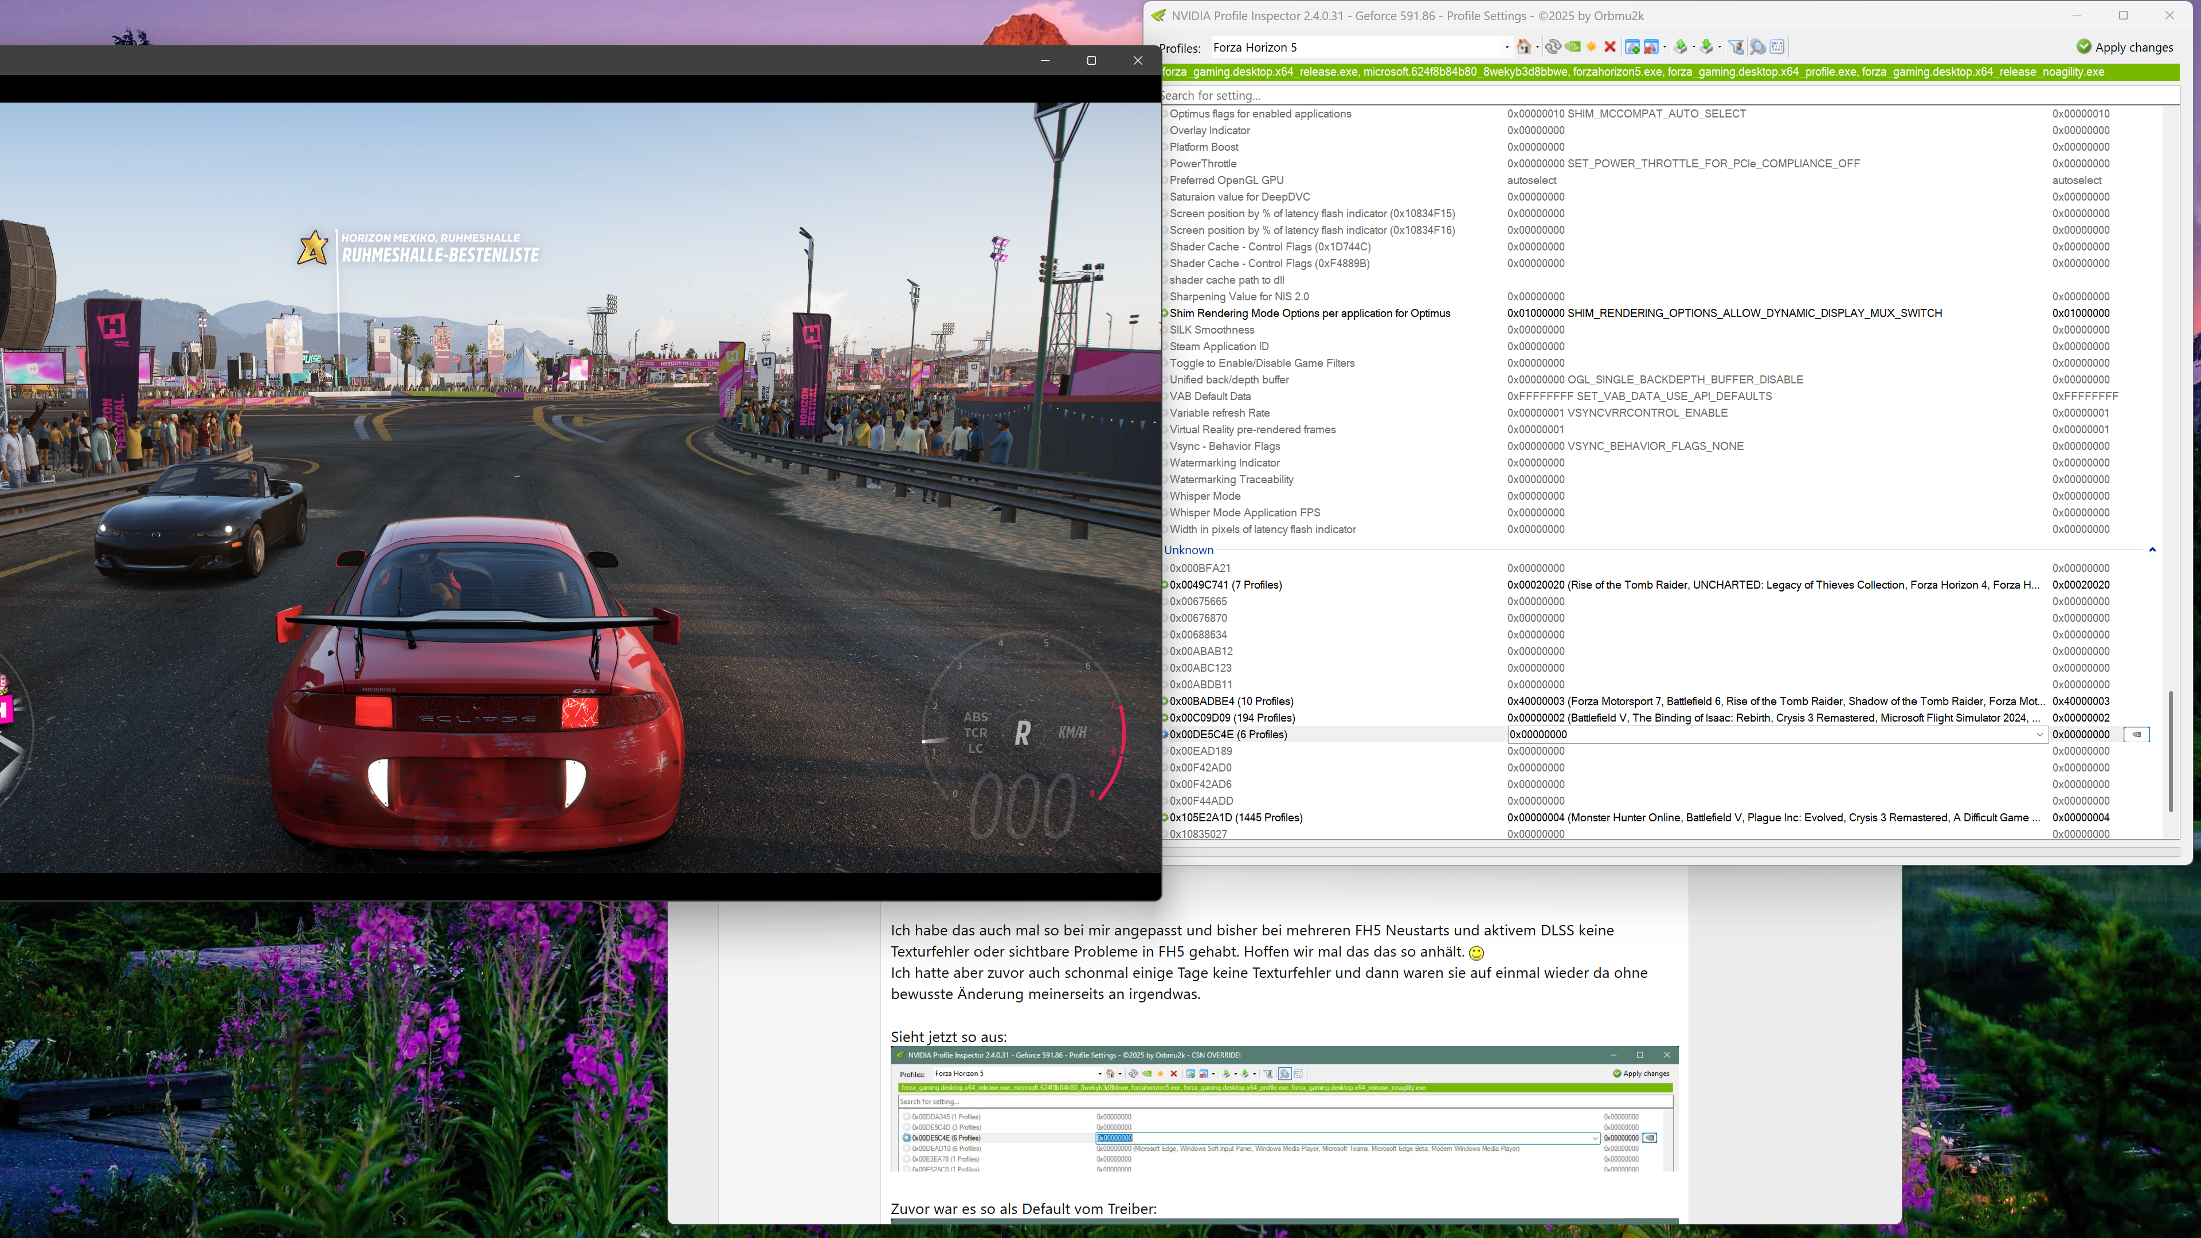The image size is (2201, 1238).
Task: Toggle the user-modified settings filter icon
Action: [1736, 47]
